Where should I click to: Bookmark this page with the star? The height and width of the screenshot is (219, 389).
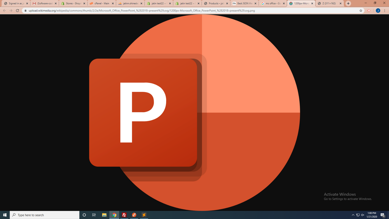361,11
